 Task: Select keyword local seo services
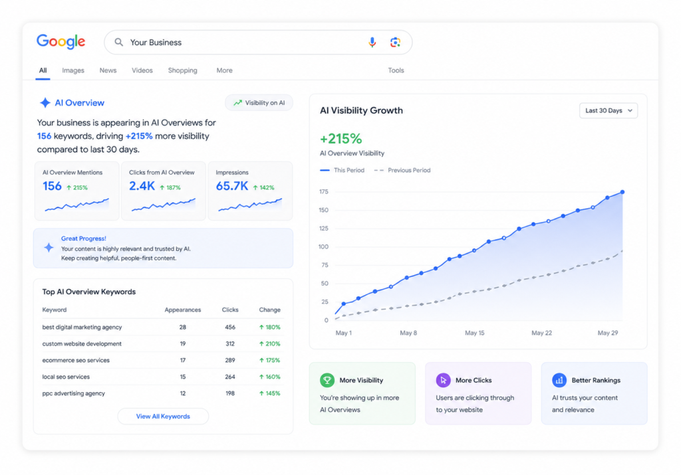[x=66, y=377]
